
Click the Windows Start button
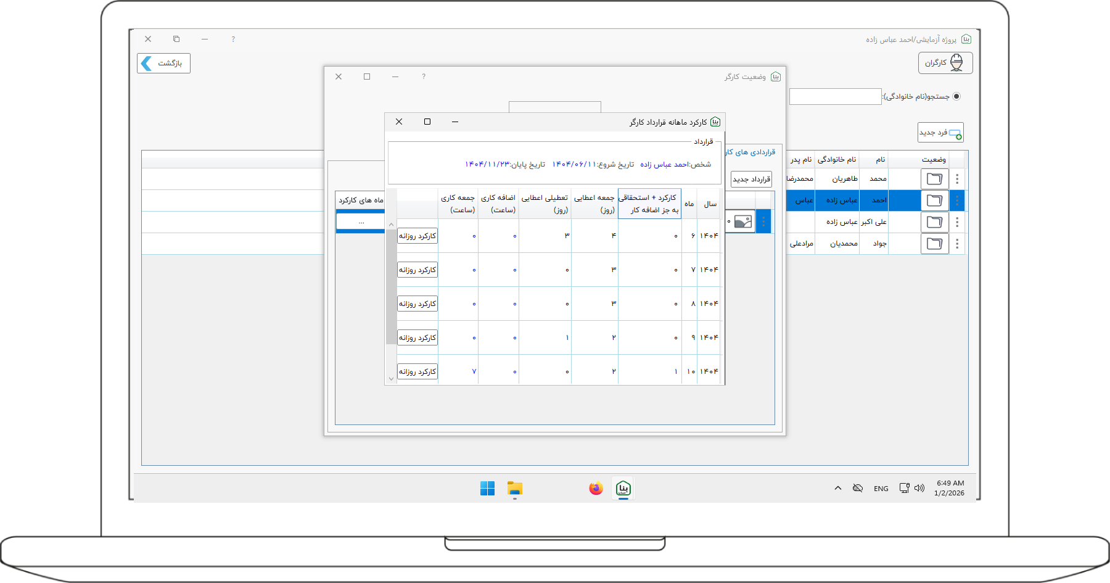[x=487, y=489]
